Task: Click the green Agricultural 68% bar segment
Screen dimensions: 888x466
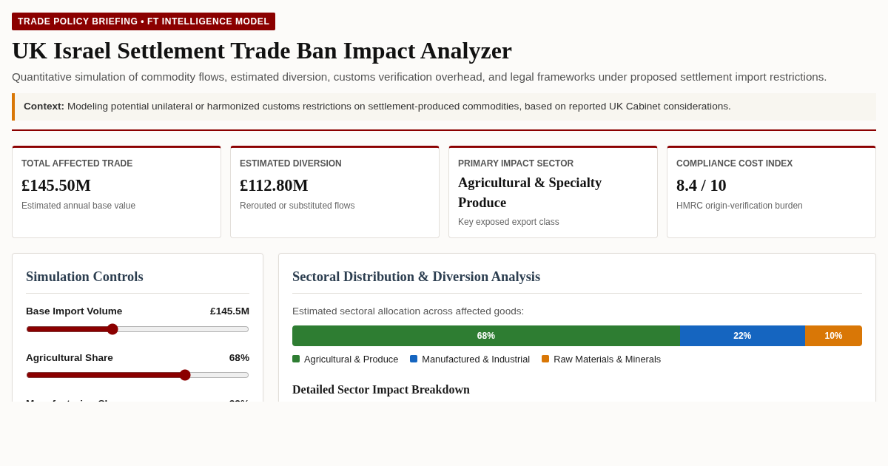Action: click(486, 336)
